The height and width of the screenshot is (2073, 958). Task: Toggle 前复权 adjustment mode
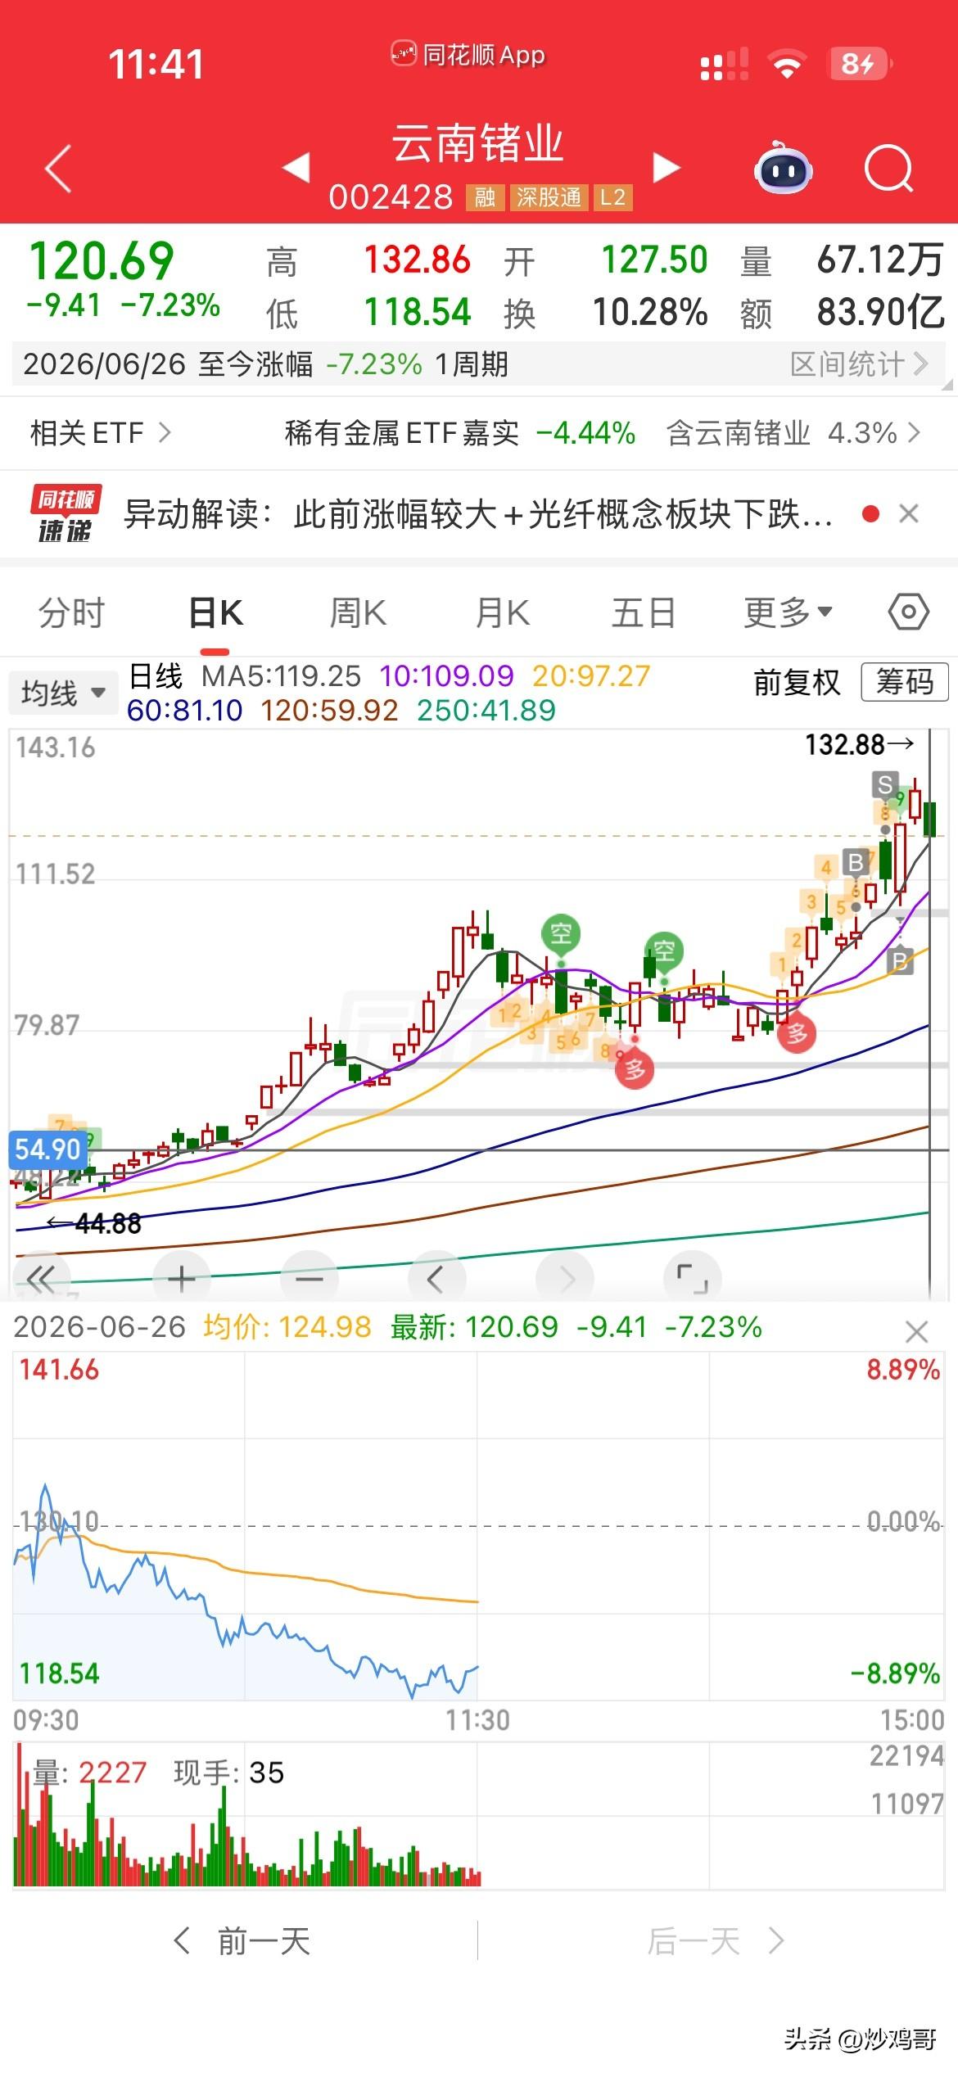pyautogui.click(x=797, y=682)
